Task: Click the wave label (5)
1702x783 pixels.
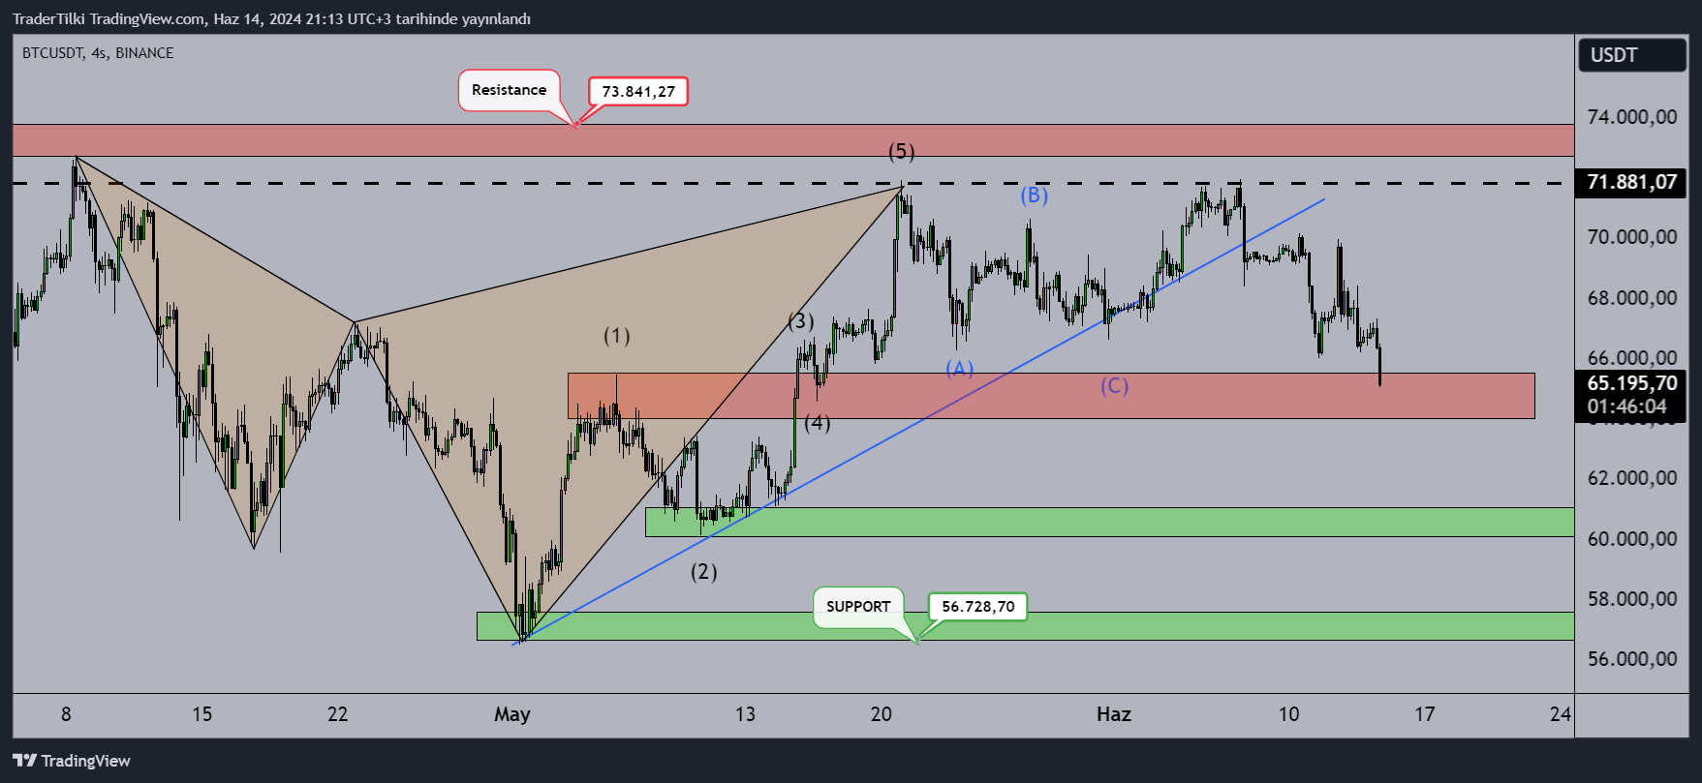Action: [x=902, y=151]
